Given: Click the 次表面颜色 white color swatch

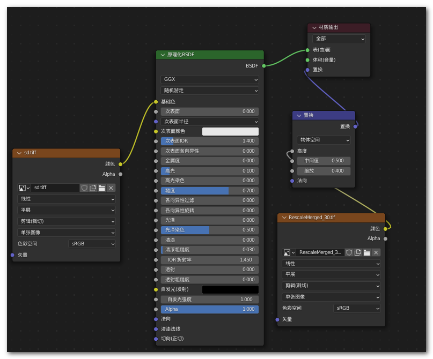Looking at the screenshot, I should tap(230, 131).
